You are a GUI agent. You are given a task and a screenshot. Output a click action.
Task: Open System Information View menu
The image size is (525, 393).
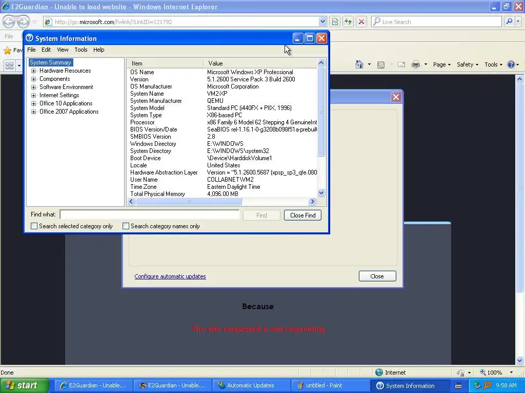[x=63, y=50]
